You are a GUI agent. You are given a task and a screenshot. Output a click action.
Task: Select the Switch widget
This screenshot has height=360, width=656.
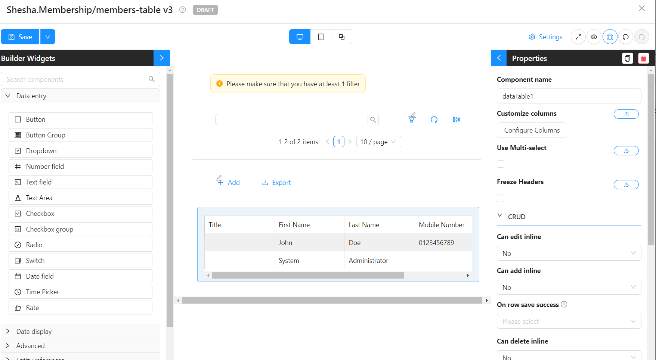[80, 261]
